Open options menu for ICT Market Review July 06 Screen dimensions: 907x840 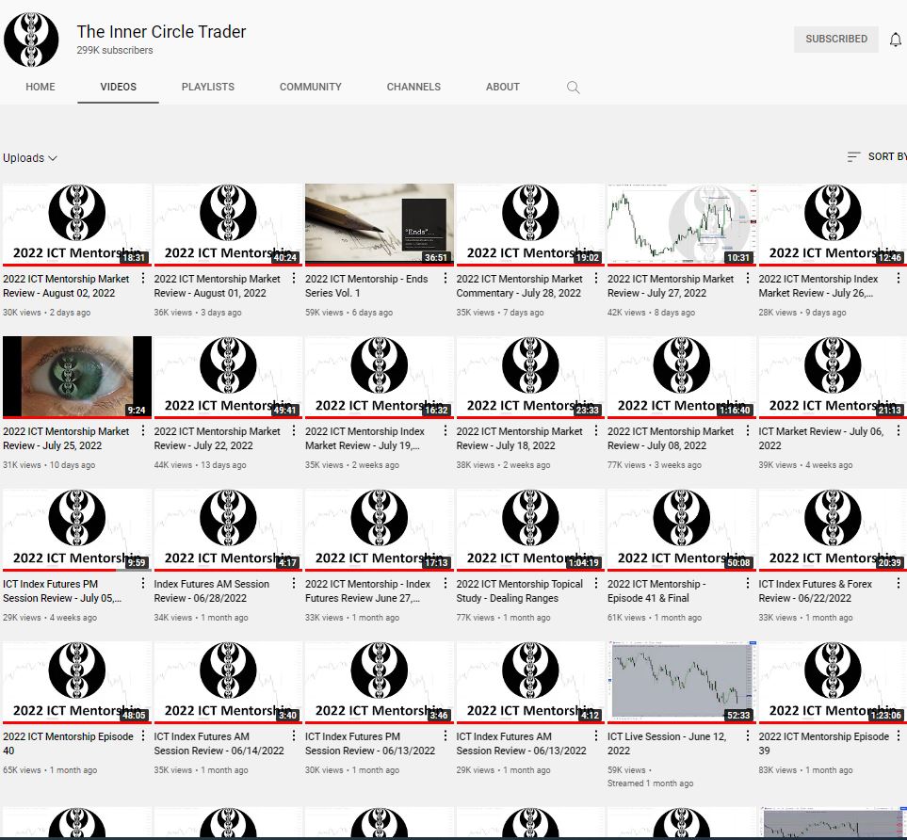click(899, 431)
